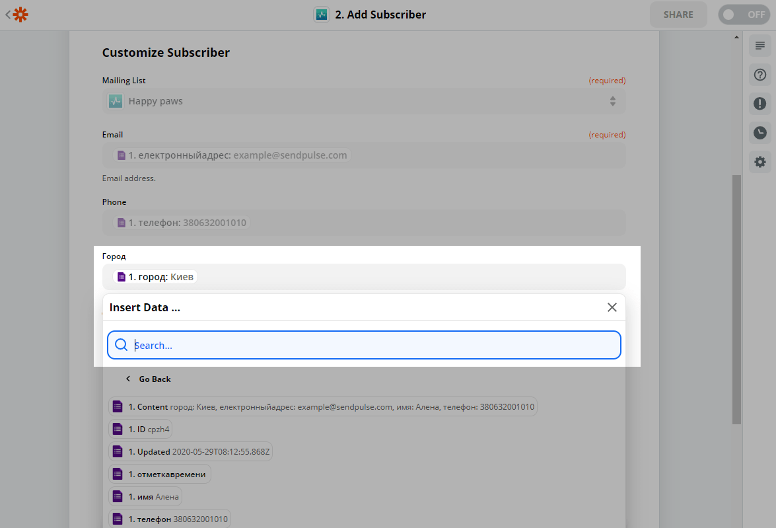This screenshot has width=776, height=528.
Task: Open the alerts exclamation icon
Action: pyautogui.click(x=760, y=104)
